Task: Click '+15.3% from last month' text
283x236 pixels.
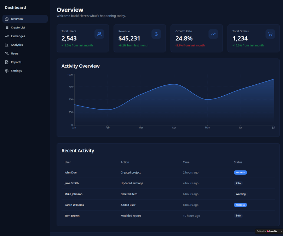Action: 248,45
